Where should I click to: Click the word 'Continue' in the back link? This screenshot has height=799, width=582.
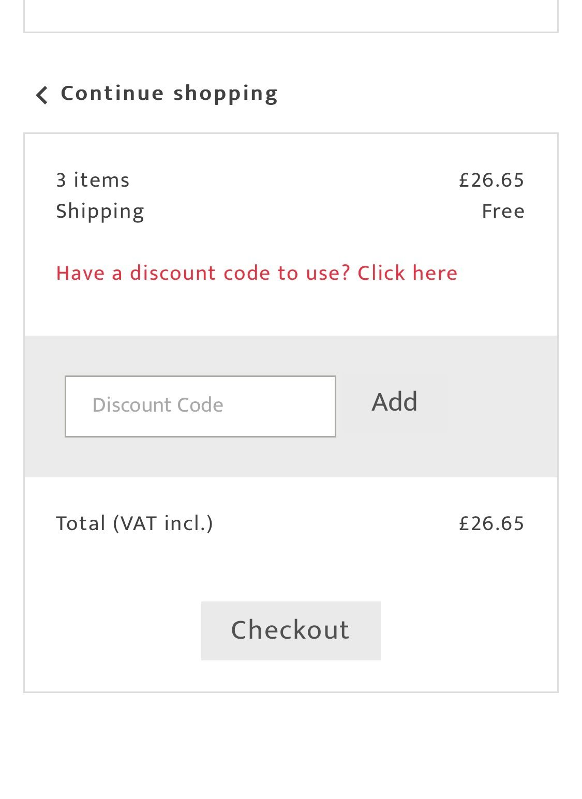click(x=112, y=94)
